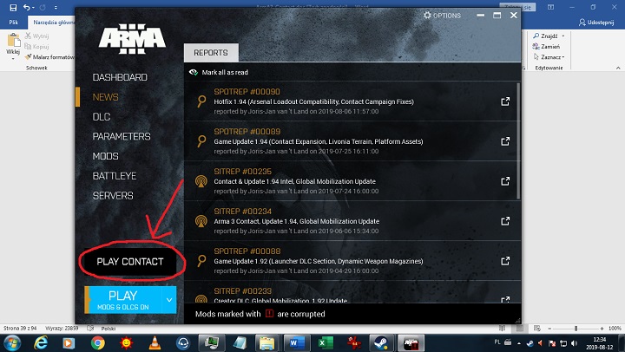
Task: Click Undo arrow in Word toolbar
Action: click(26, 7)
